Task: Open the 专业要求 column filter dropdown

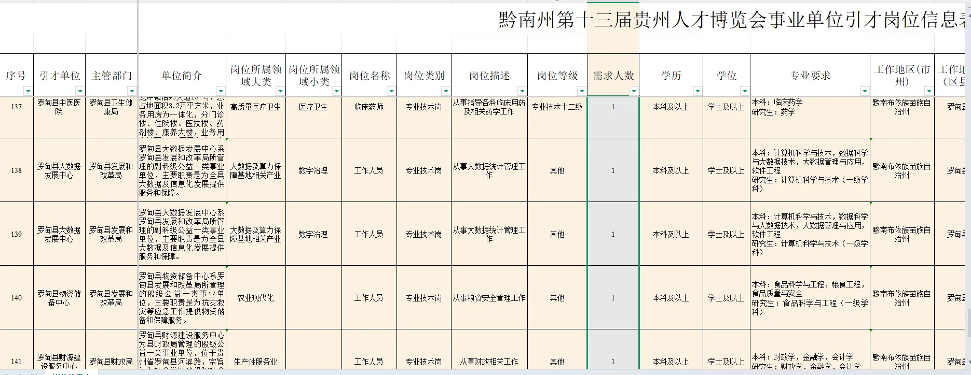Action: click(x=865, y=91)
